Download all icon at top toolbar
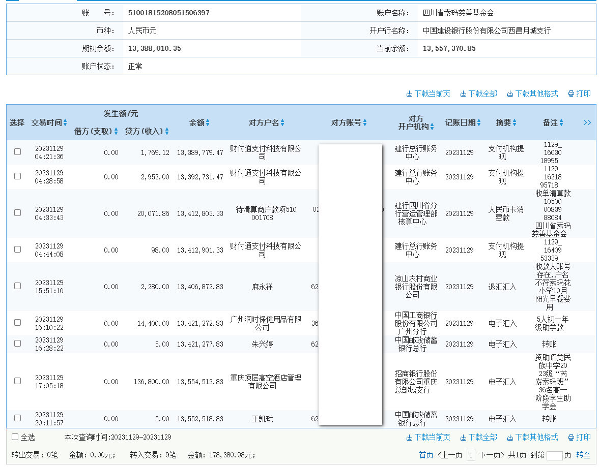Image resolution: width=600 pixels, height=467 pixels. pyautogui.click(x=463, y=94)
